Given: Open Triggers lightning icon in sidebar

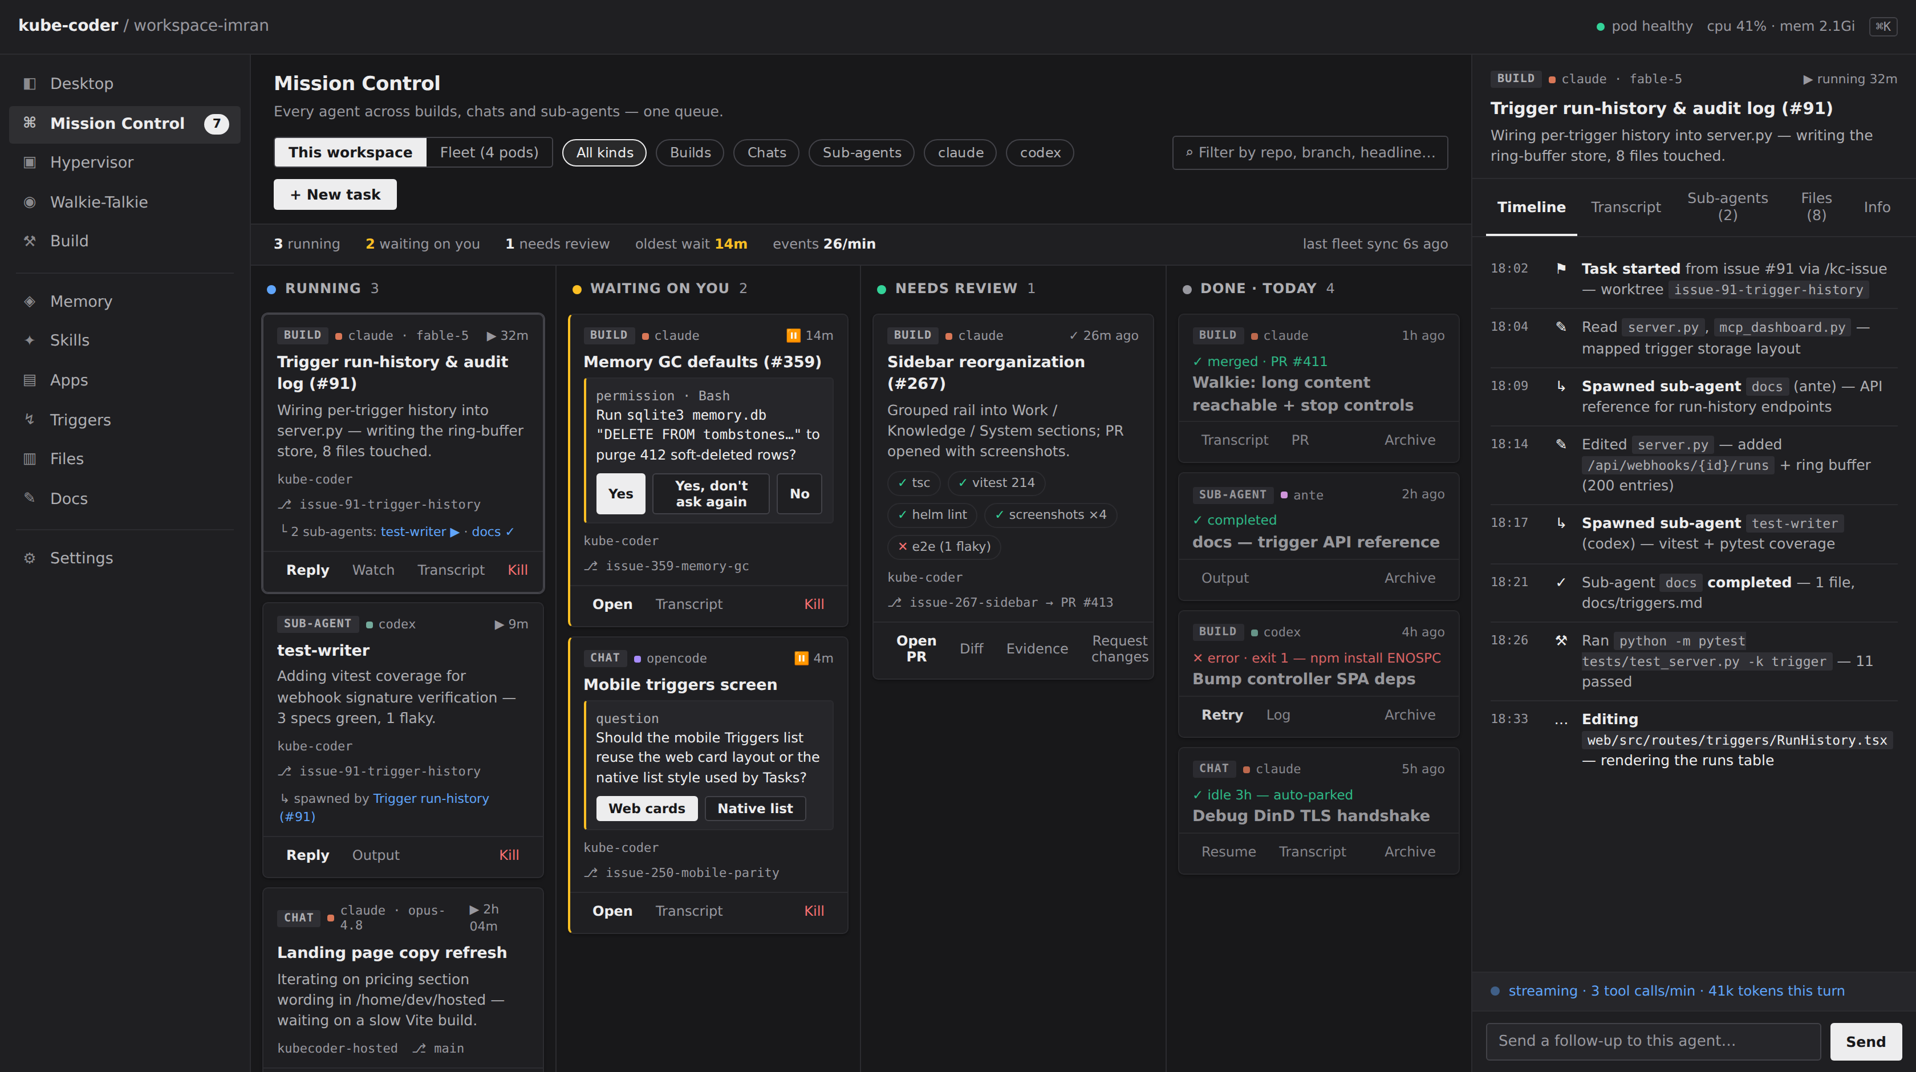Looking at the screenshot, I should pyautogui.click(x=30, y=420).
